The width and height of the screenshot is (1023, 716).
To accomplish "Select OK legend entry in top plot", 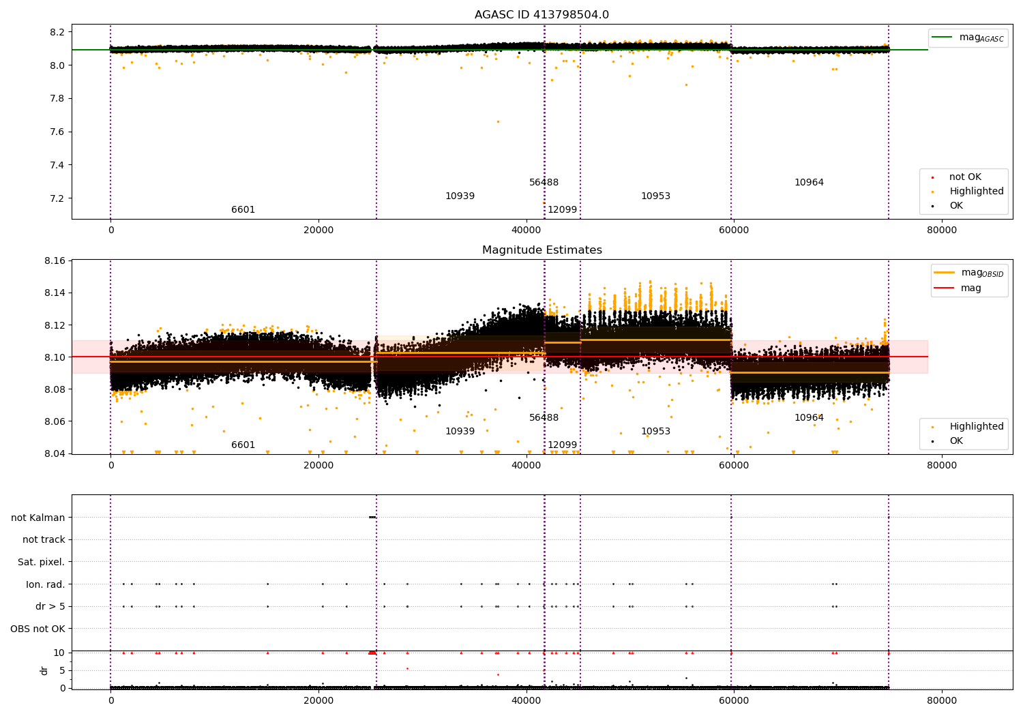I will coord(955,206).
